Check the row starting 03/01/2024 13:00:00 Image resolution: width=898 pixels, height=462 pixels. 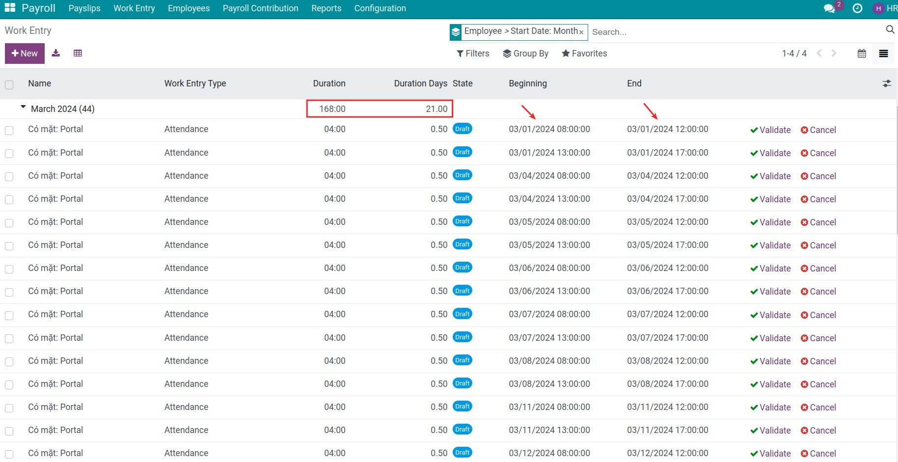(9, 154)
